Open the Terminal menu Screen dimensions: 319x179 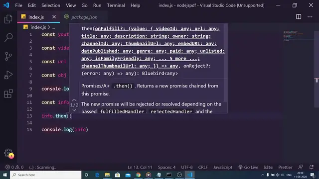pos(116,5)
